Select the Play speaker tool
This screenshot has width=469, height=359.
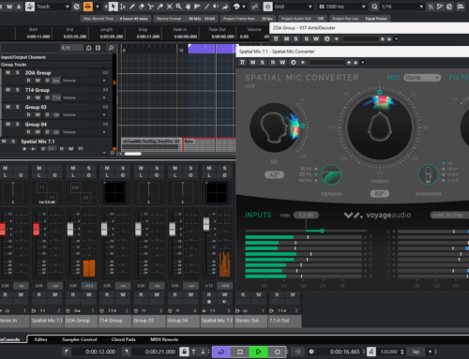click(x=216, y=7)
